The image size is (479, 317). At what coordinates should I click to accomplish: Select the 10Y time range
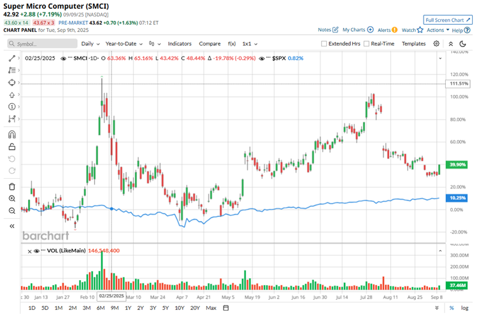tap(180, 308)
